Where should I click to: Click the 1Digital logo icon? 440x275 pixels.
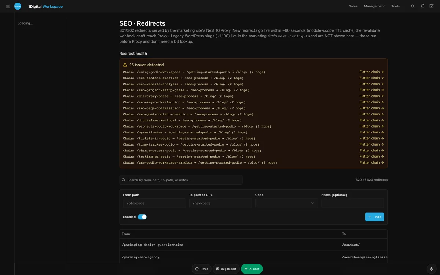pos(18,6)
